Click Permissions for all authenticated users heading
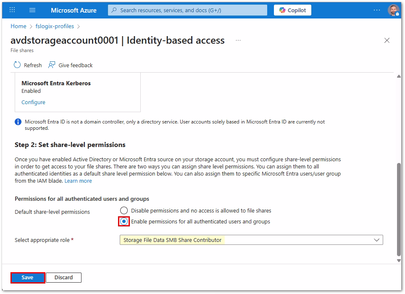Viewport: 405px width, 294px height. [x=82, y=199]
